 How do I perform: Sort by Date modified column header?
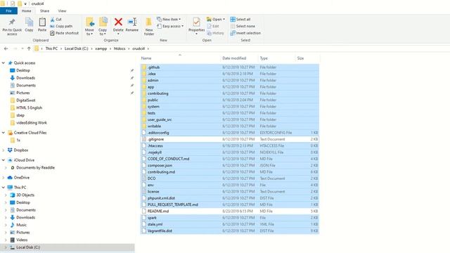click(234, 58)
